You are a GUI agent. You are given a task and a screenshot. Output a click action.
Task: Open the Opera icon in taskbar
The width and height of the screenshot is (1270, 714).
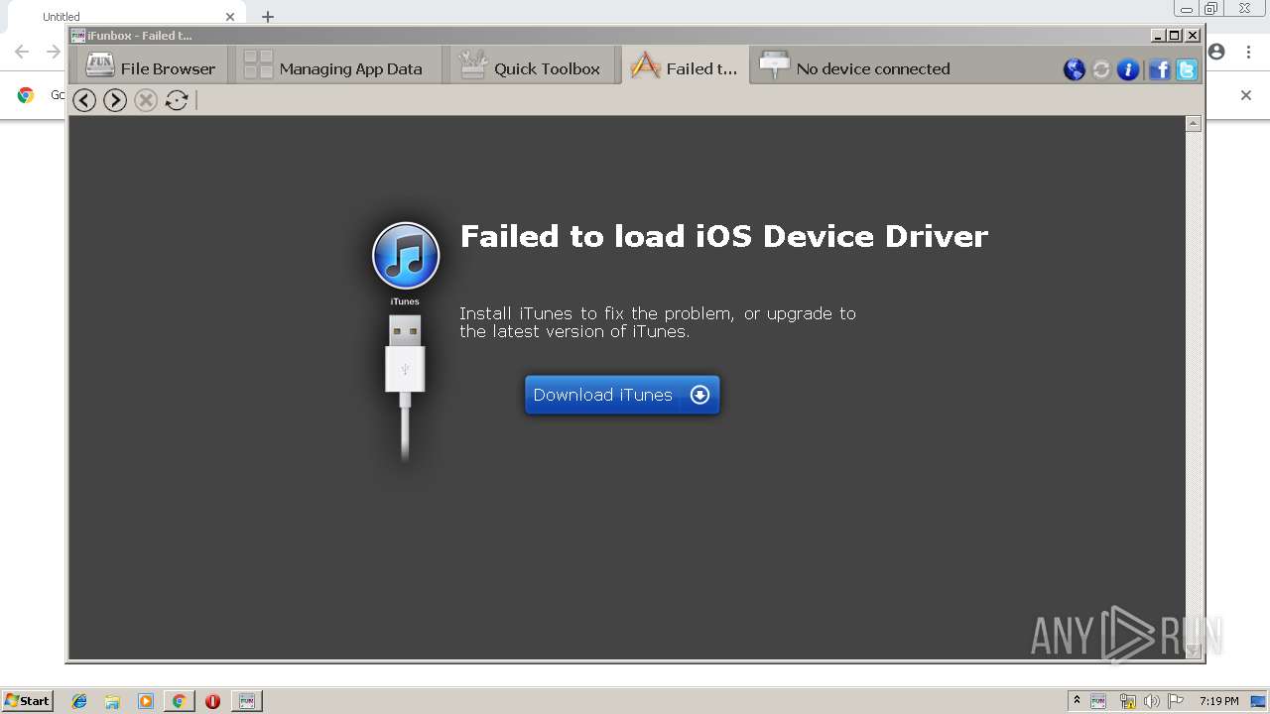(x=212, y=701)
